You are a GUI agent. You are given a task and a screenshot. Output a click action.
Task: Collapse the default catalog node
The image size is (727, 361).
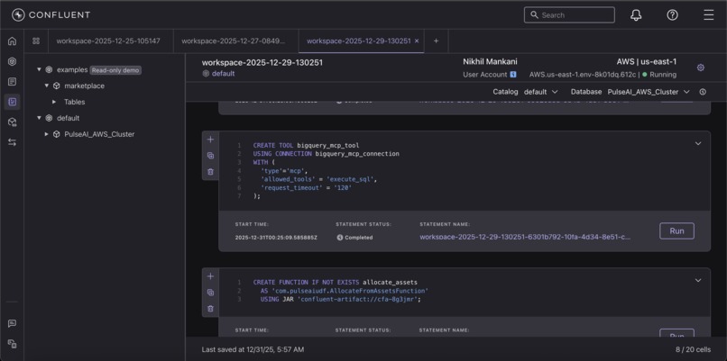click(x=40, y=118)
